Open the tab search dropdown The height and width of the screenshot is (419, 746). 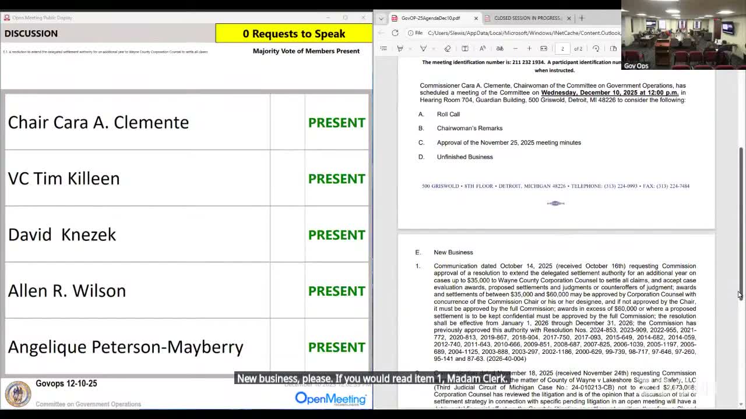point(381,18)
